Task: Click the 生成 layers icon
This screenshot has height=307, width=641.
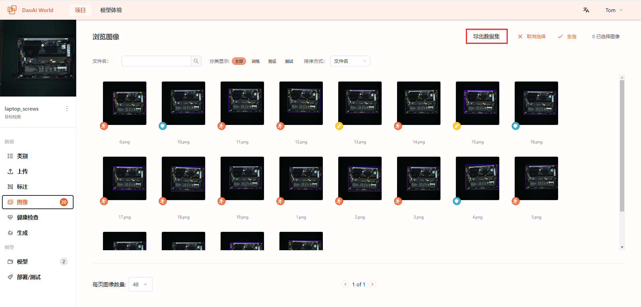Action: tap(10, 233)
